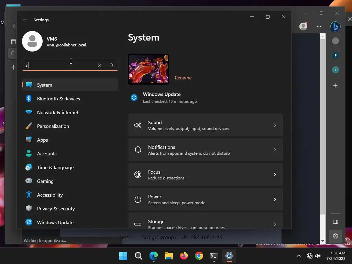
Task: Click the Privacy & security shield icon
Action: [29, 208]
